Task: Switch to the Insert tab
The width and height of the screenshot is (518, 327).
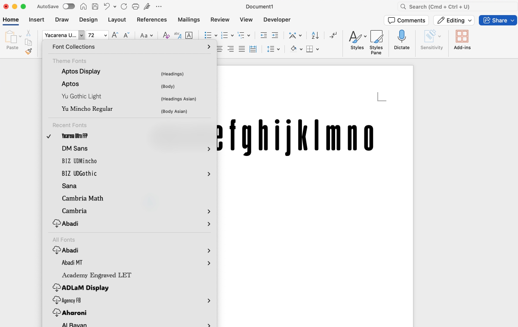Action: (x=37, y=20)
